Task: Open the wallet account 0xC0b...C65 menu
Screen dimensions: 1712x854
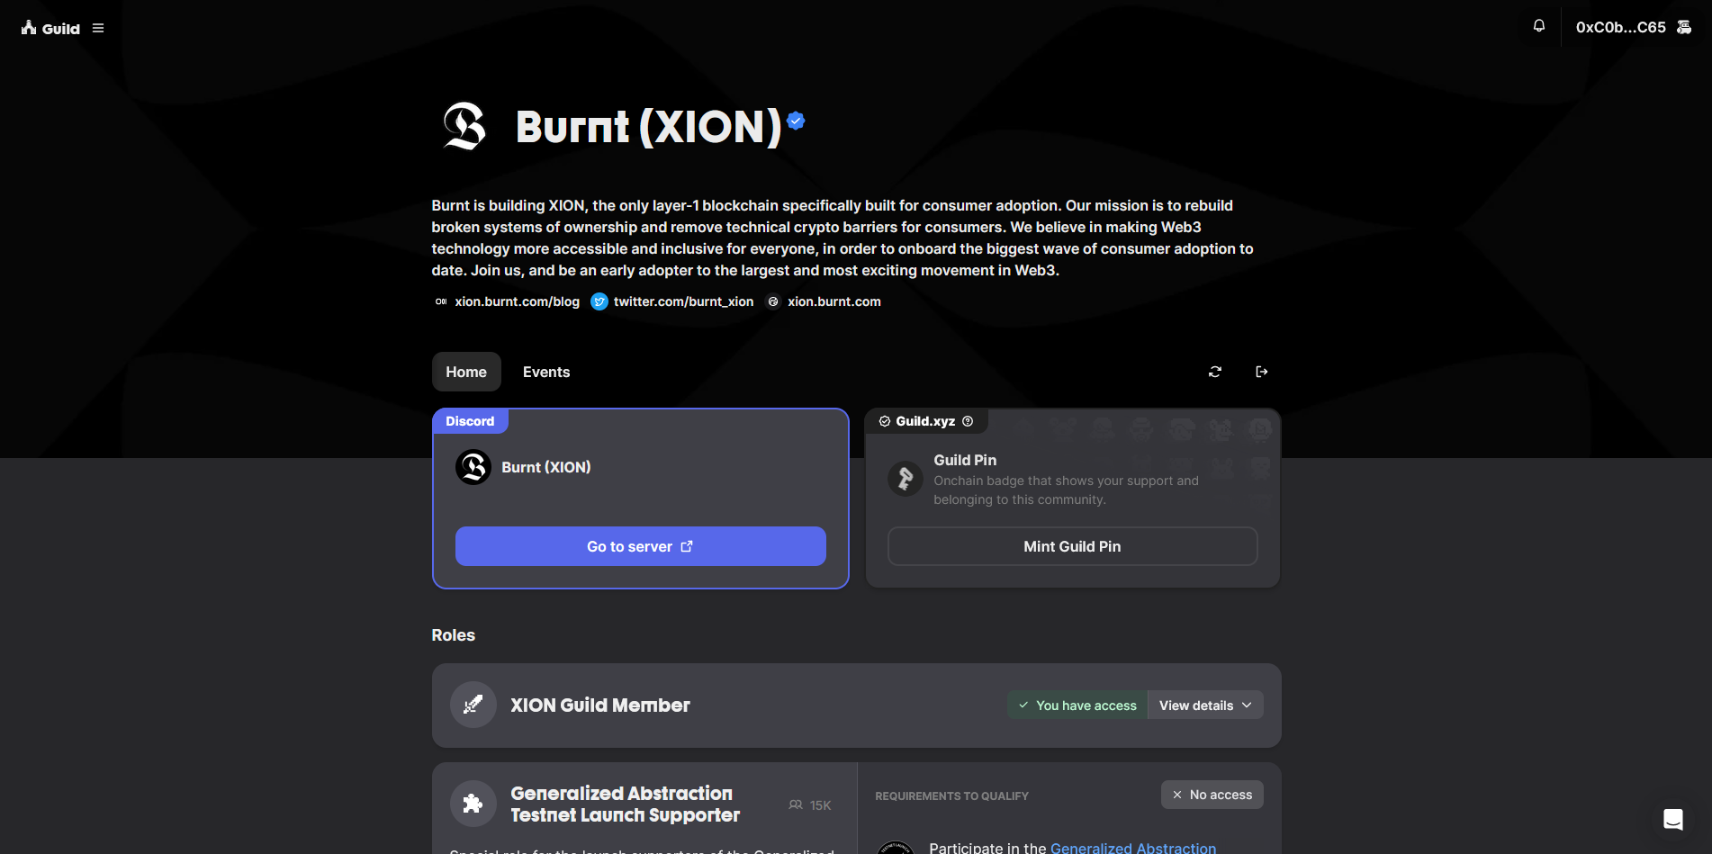Action: tap(1632, 27)
